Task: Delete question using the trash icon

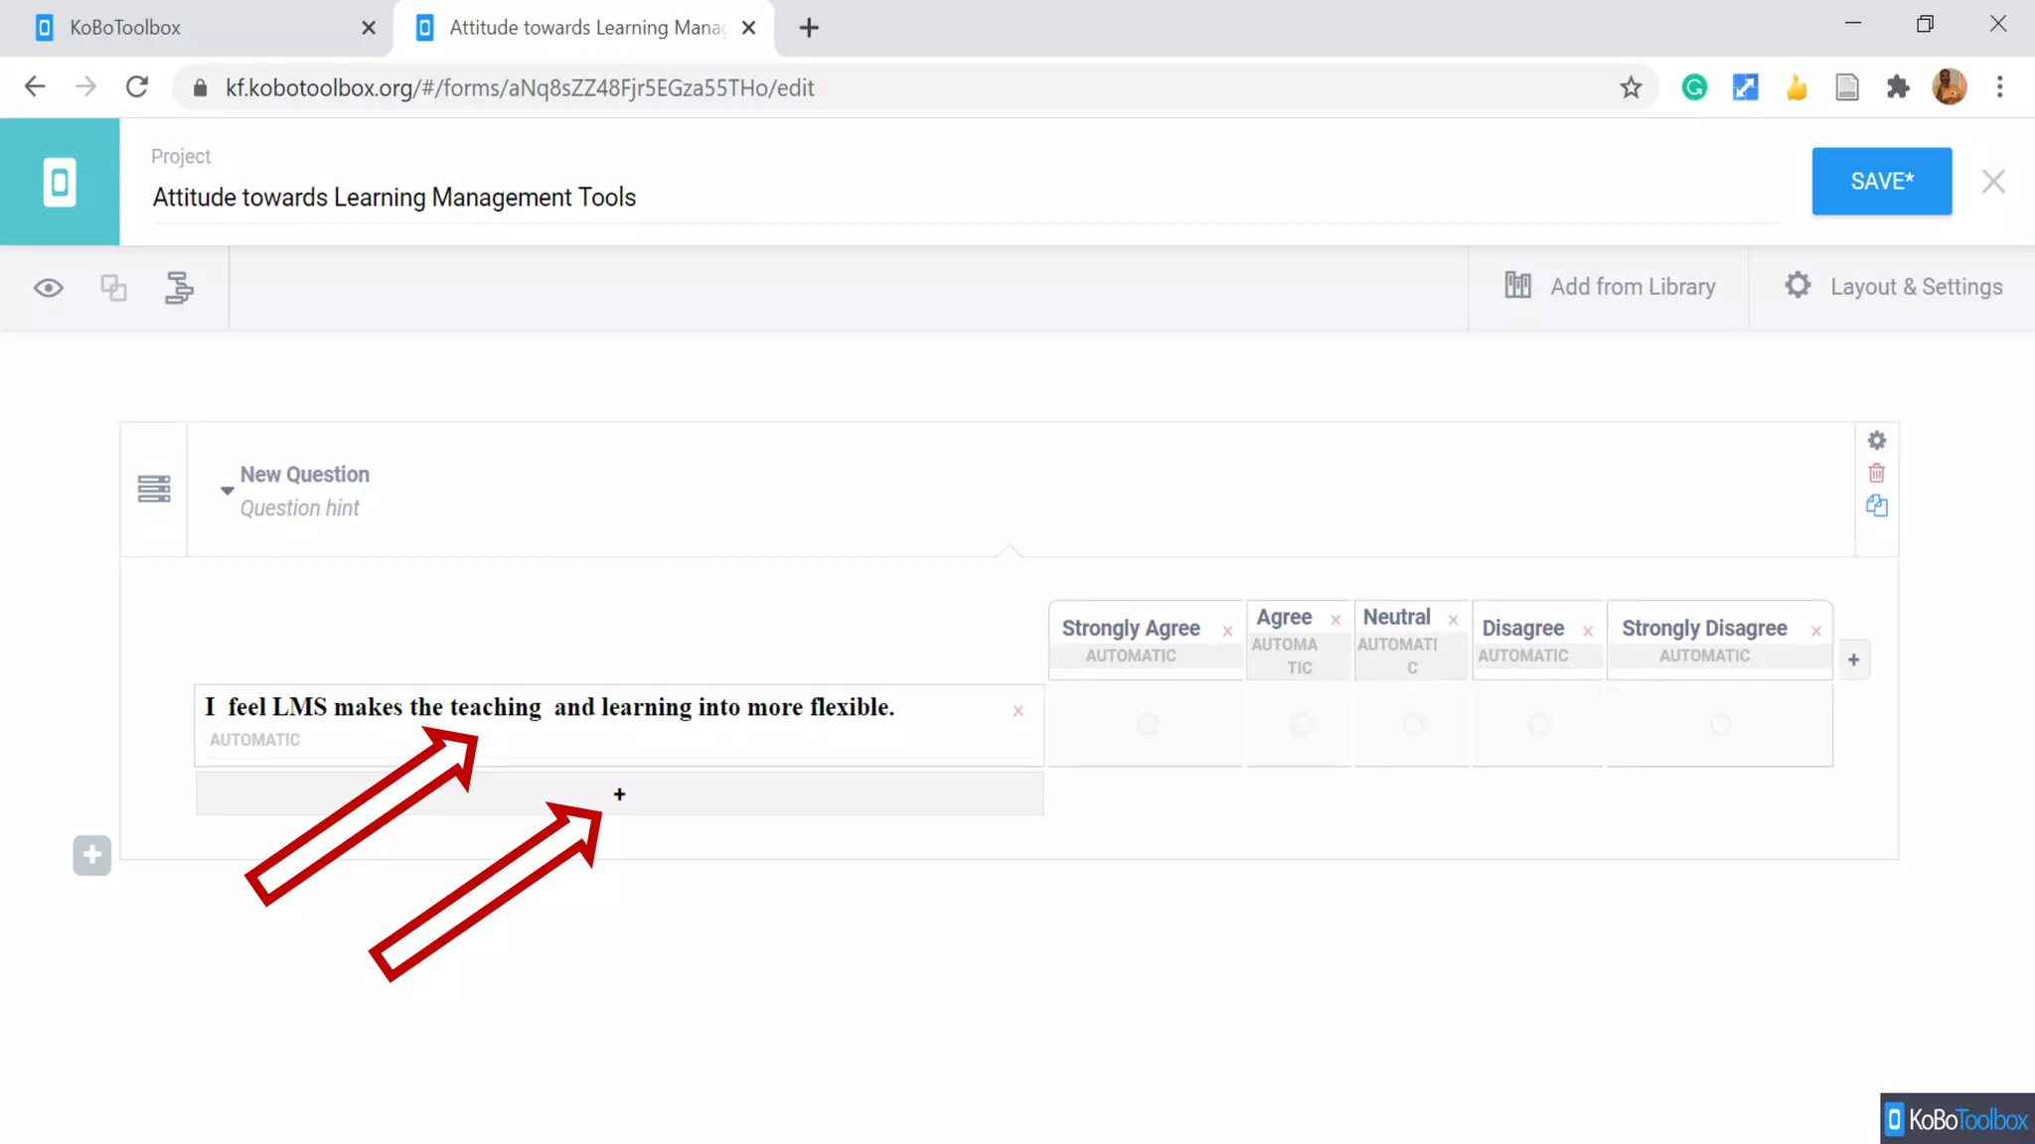Action: 1876,473
